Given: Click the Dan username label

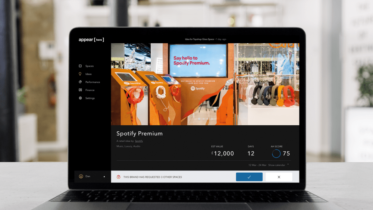Looking at the screenshot, I should point(88,176).
